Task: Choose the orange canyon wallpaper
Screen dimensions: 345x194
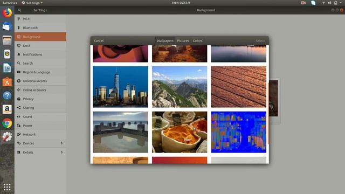Action: tap(180, 54)
